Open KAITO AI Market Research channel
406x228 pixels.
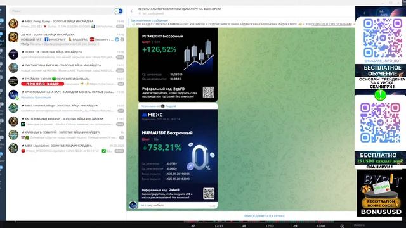click(x=66, y=122)
